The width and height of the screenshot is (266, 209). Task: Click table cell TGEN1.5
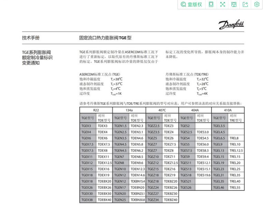tap(121, 126)
